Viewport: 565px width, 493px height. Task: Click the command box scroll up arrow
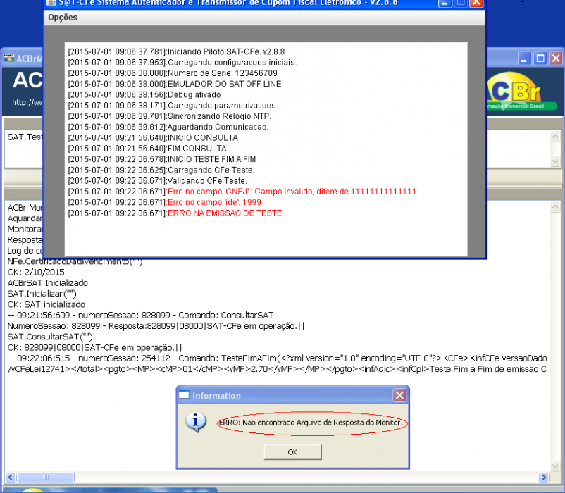[x=555, y=136]
